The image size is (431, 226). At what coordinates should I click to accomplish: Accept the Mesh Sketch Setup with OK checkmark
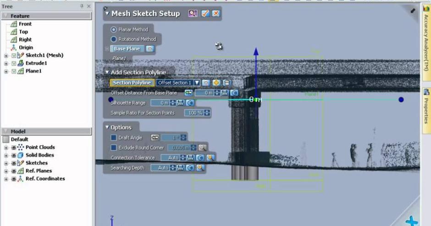pyautogui.click(x=205, y=13)
